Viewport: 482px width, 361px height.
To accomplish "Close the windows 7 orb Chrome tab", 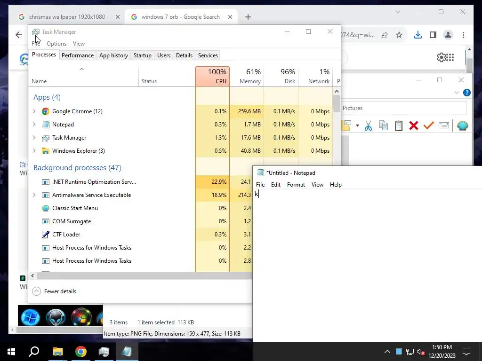I will (x=230, y=17).
